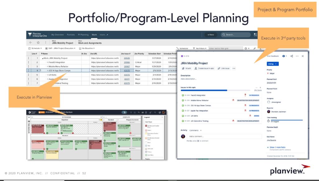This screenshot has width=319, height=181.
Task: Open the No Filters dropdown
Action: coord(200,48)
